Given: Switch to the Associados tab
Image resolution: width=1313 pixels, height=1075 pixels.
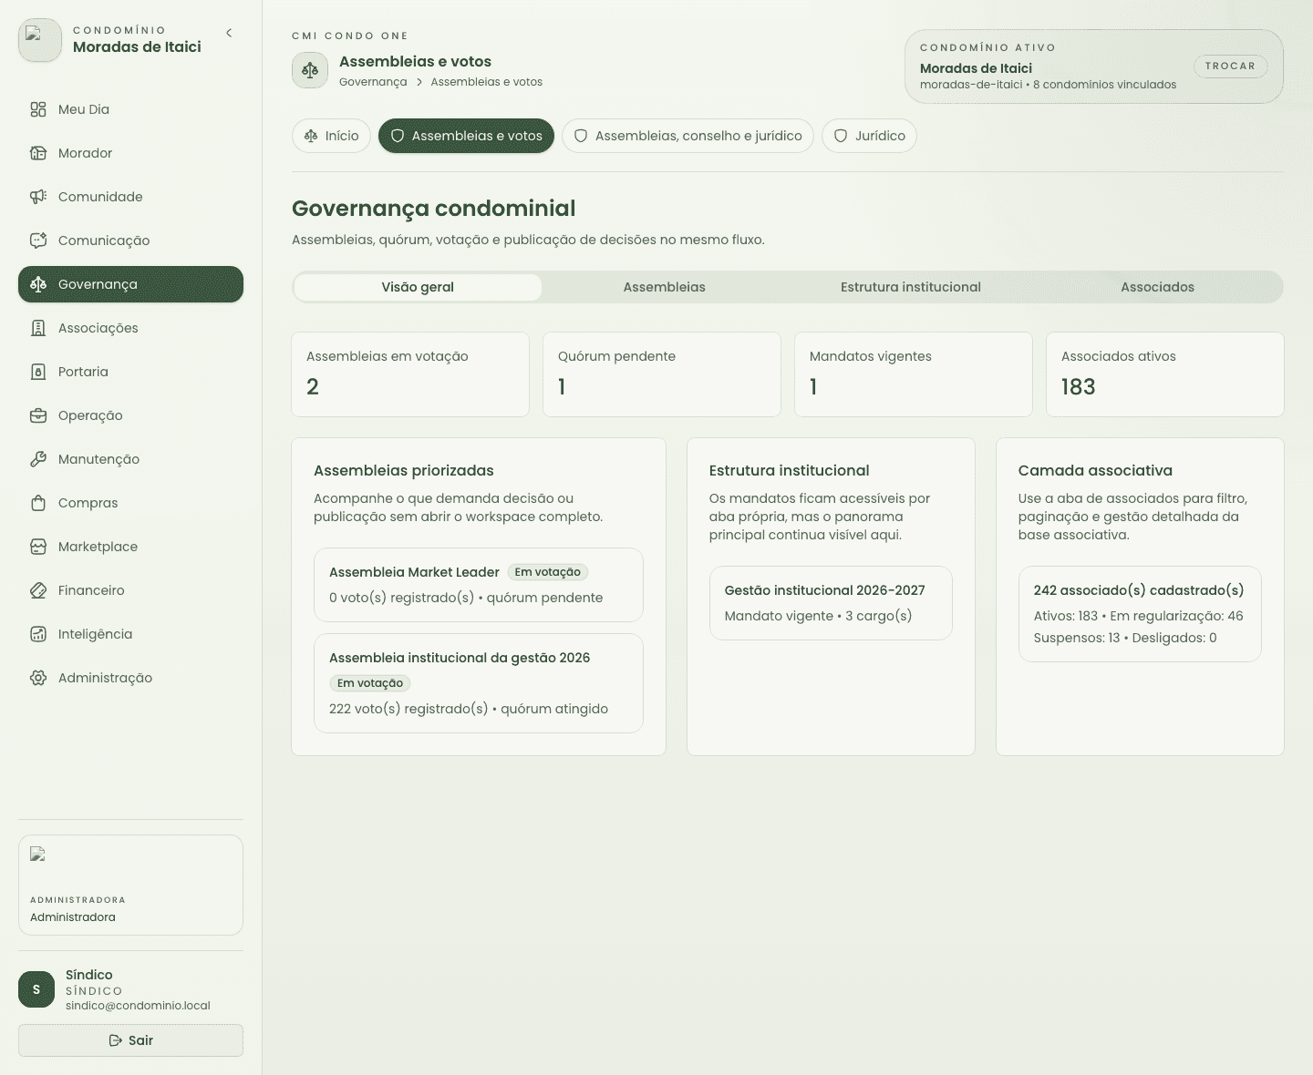Looking at the screenshot, I should pos(1158,287).
